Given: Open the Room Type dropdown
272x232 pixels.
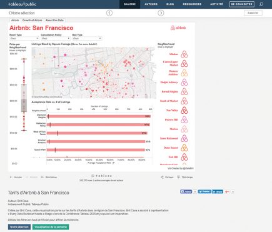Looking at the screenshot, I should tap(24, 38).
